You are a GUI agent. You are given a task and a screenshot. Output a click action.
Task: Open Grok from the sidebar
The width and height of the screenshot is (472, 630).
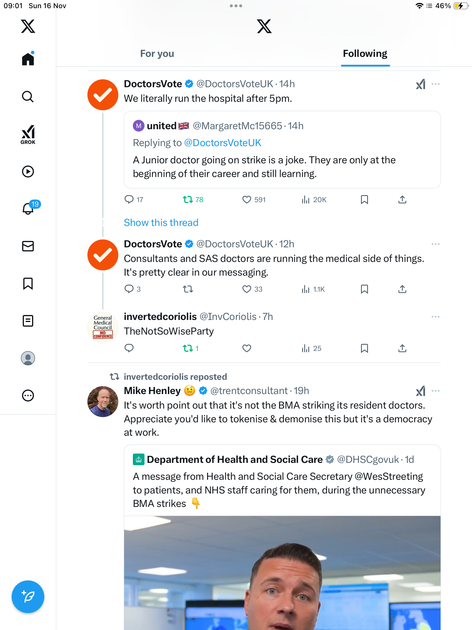(x=28, y=134)
